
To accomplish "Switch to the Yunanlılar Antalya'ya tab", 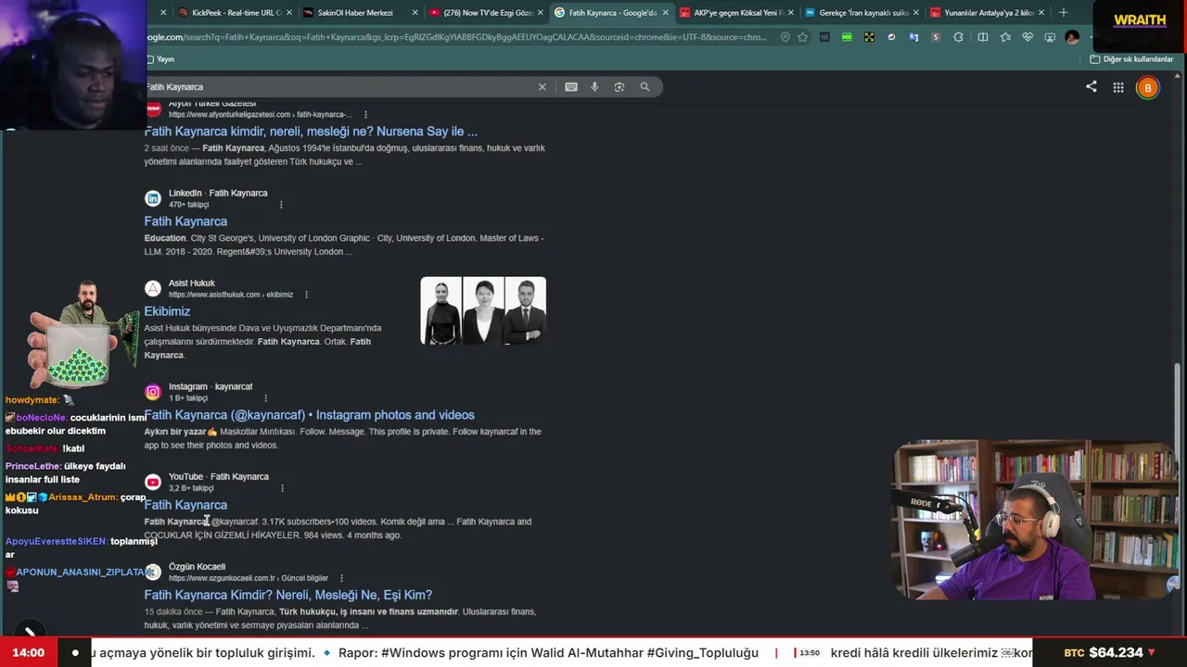I will click(987, 13).
